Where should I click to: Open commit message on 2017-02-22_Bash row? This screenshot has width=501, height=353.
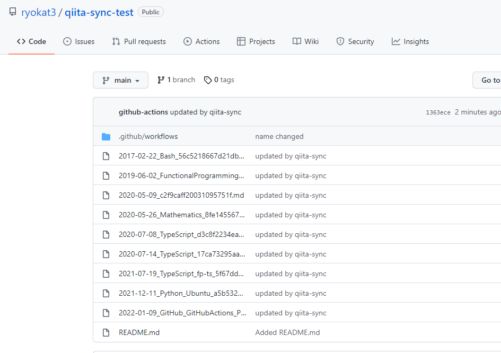(x=291, y=156)
